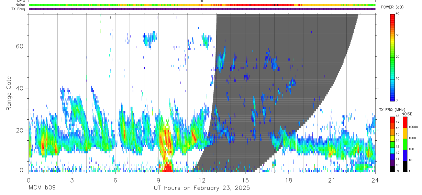
Task: Click the NOISE color scale bar
Action: point(405,144)
